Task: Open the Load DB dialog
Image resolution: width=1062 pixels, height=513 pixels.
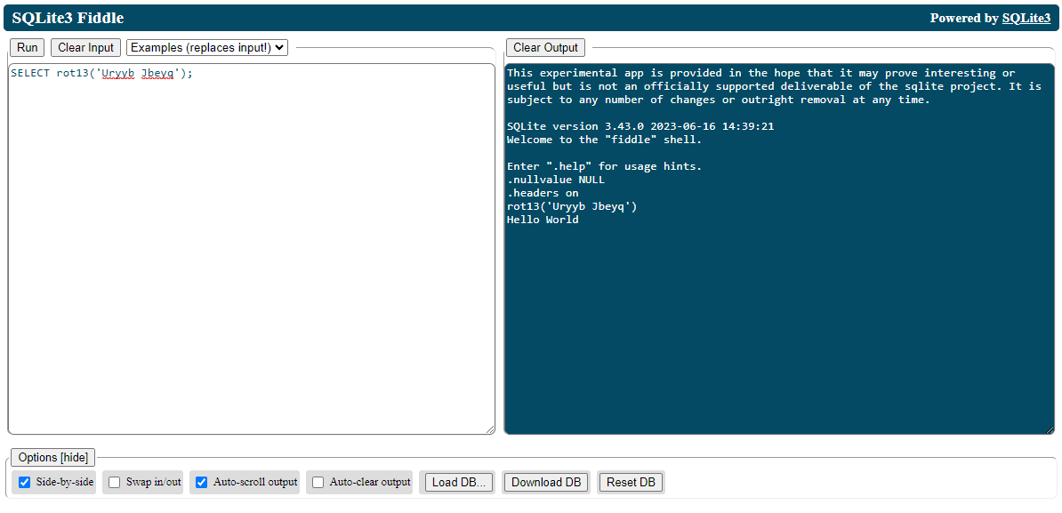Action: 457,482
